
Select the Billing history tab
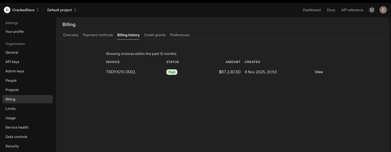[x=128, y=35]
